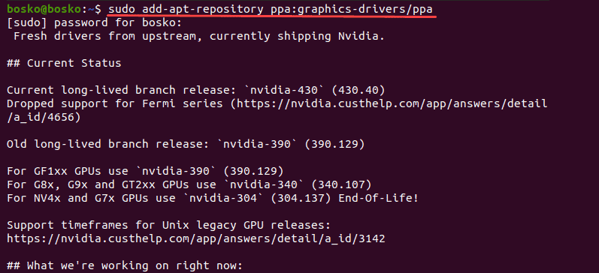The width and height of the screenshot is (599, 273).
Task: Click "## What we're working on right now:" heading
Action: (125, 265)
